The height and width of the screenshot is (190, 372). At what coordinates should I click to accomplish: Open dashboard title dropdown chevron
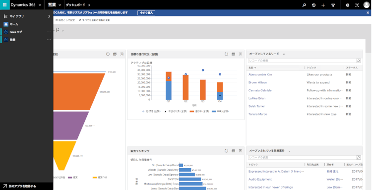click(x=62, y=31)
